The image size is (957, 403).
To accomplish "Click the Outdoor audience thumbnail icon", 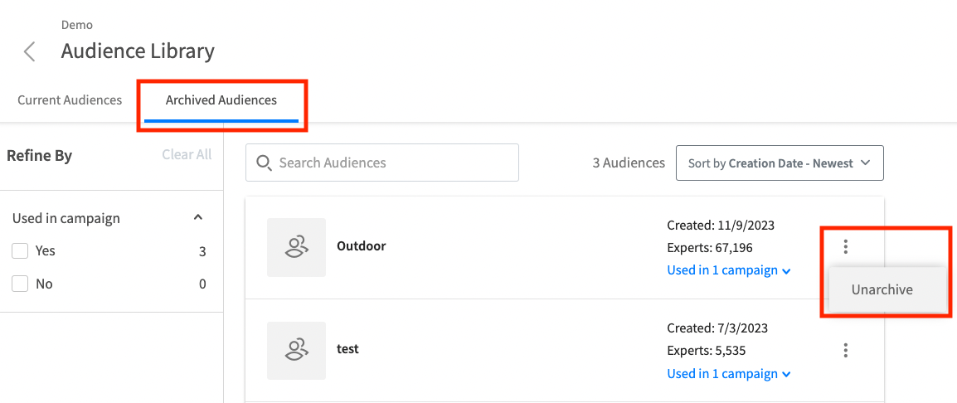I will click(297, 247).
